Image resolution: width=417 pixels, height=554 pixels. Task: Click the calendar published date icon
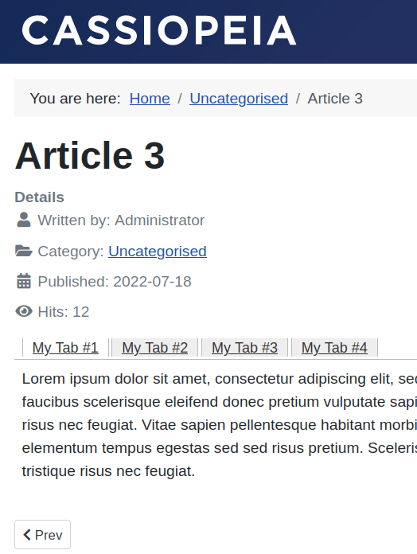24,281
